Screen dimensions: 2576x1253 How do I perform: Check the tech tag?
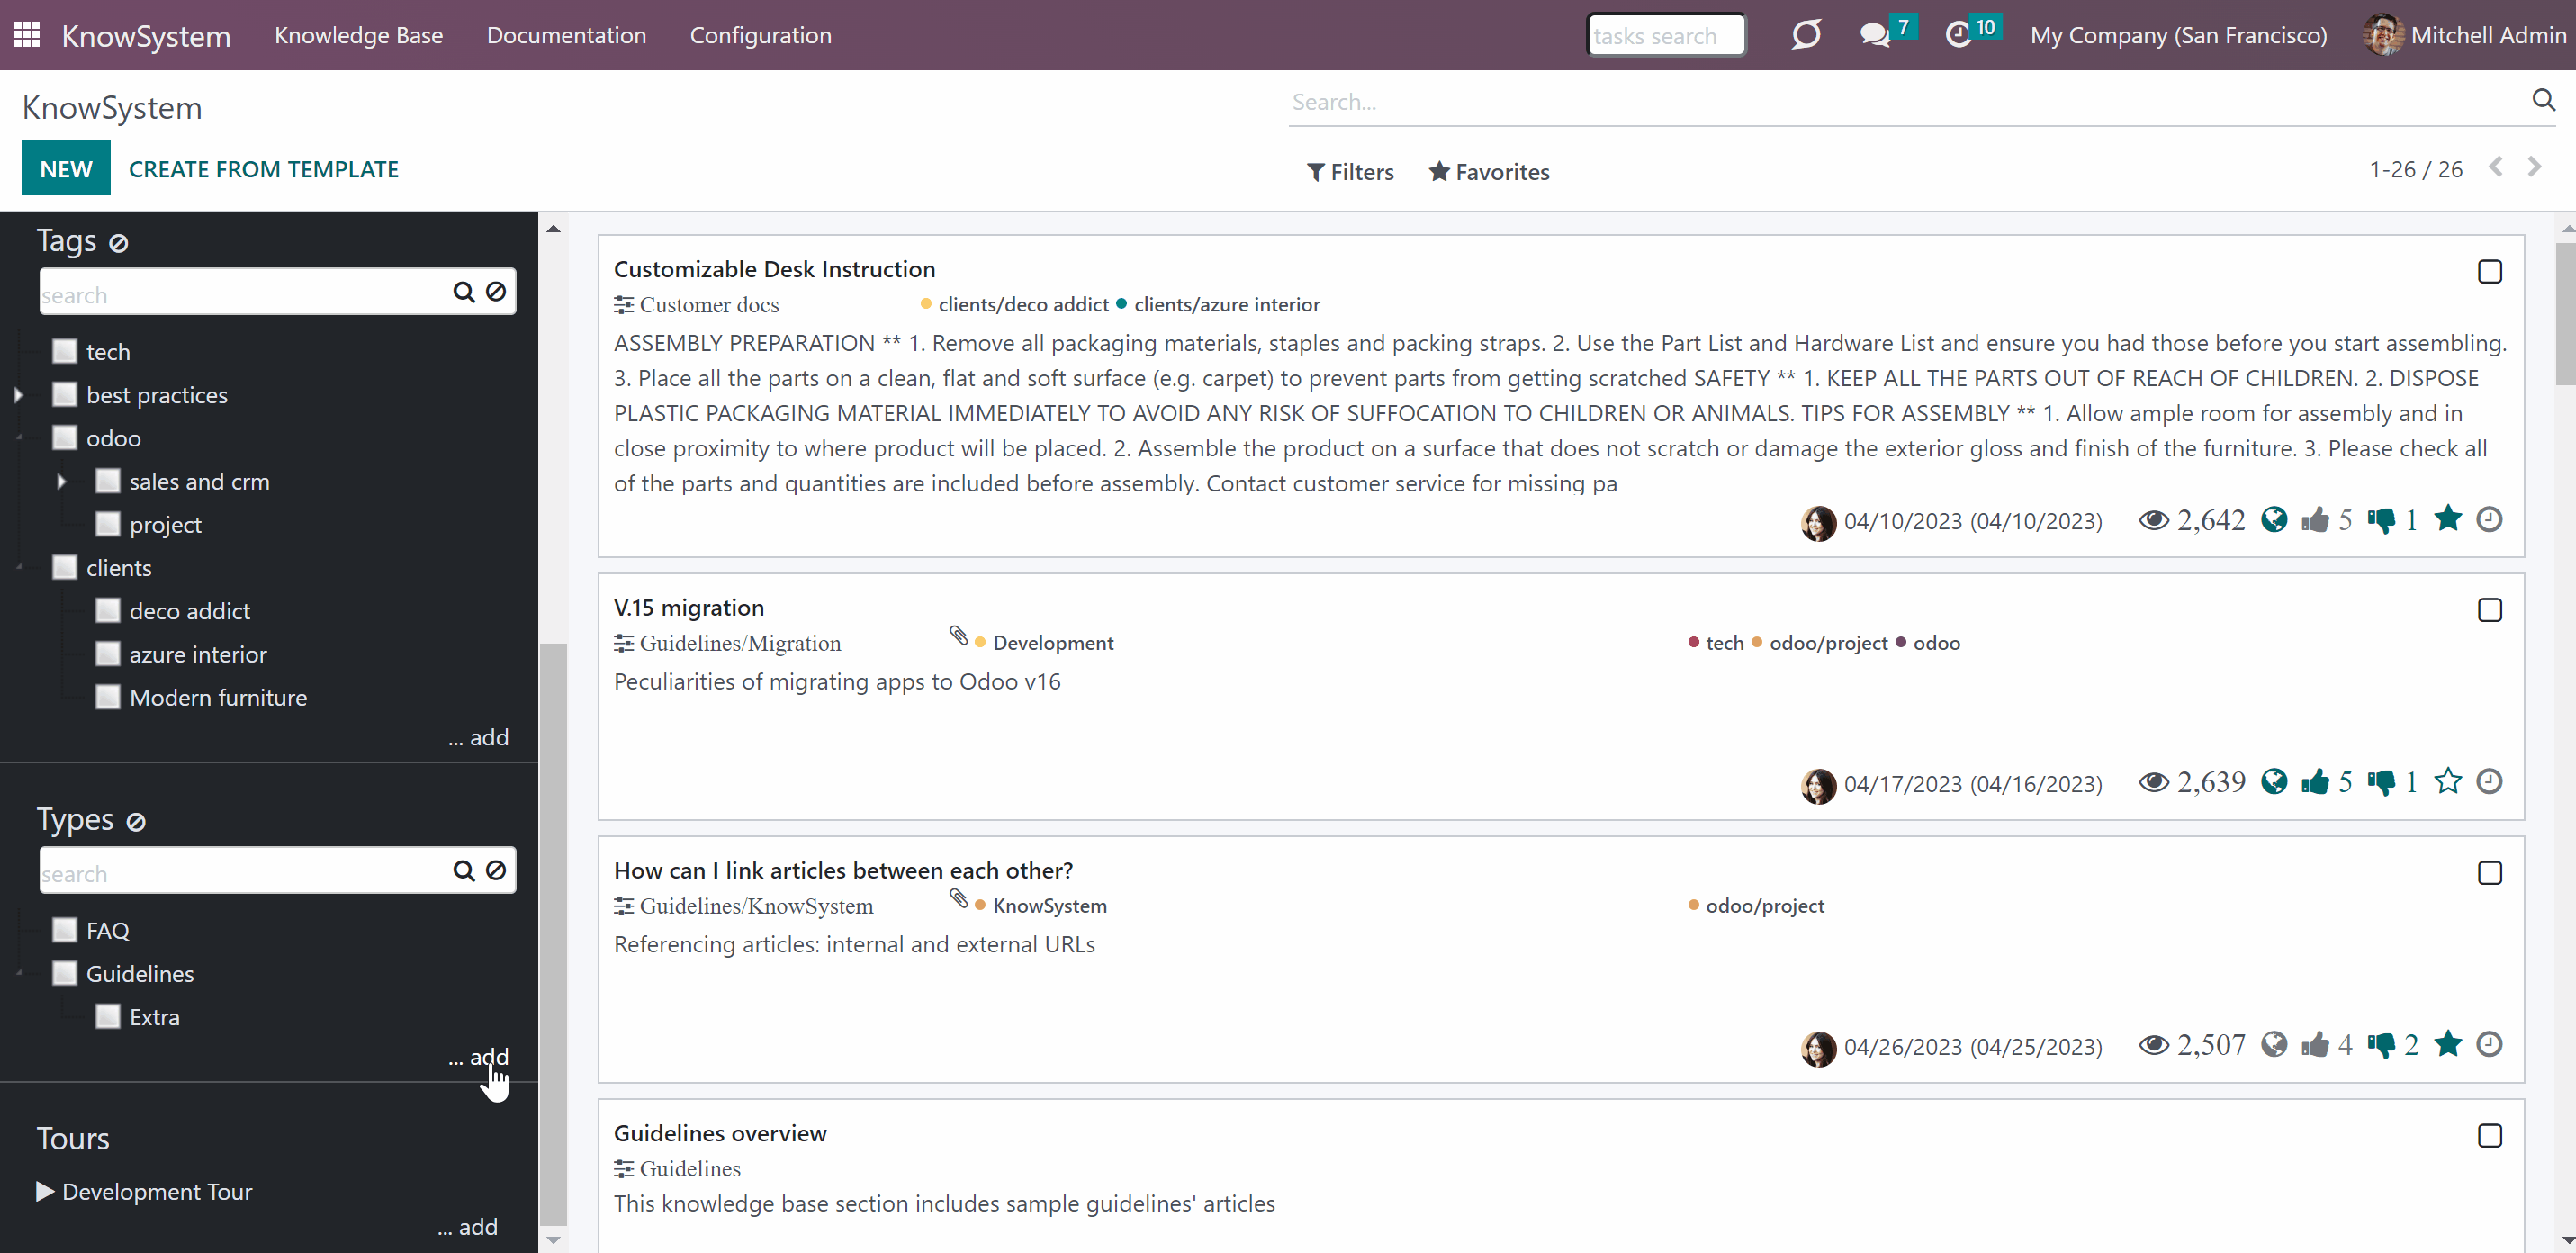tap(65, 351)
